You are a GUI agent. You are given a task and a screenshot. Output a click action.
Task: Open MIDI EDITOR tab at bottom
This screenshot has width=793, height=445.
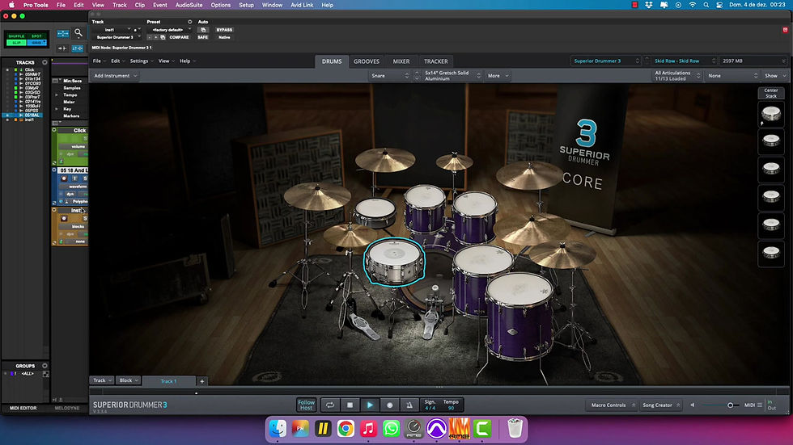click(x=23, y=408)
